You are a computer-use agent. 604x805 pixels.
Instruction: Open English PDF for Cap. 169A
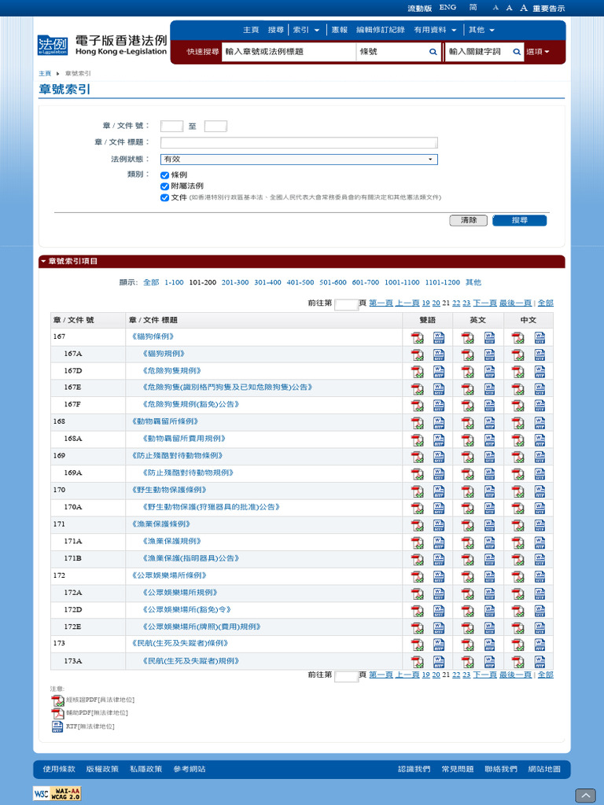467,474
